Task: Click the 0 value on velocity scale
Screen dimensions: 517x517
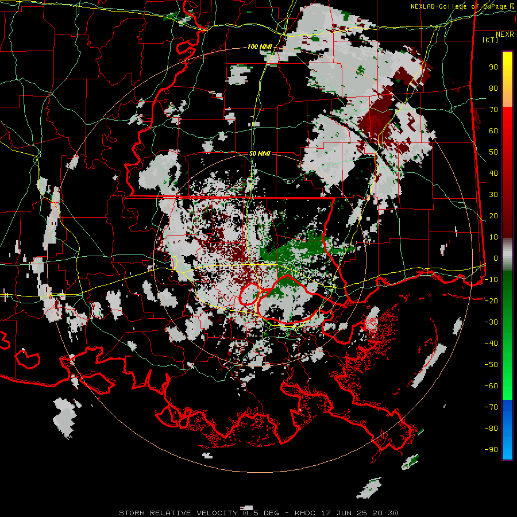Action: point(495,258)
